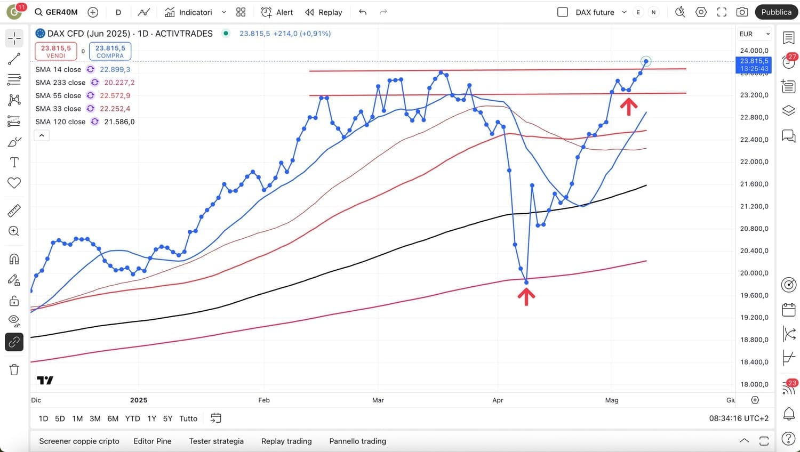Activate the ruler measure tool
The height and width of the screenshot is (452, 800).
pos(14,211)
